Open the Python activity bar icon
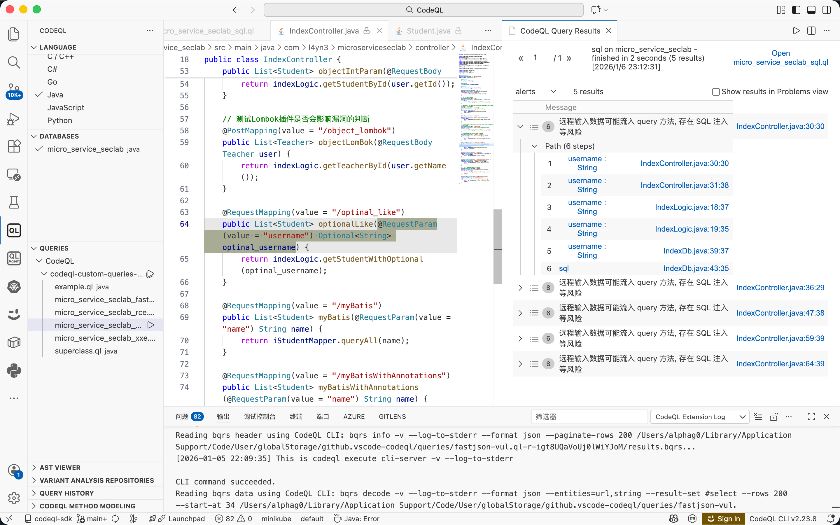 [14, 371]
